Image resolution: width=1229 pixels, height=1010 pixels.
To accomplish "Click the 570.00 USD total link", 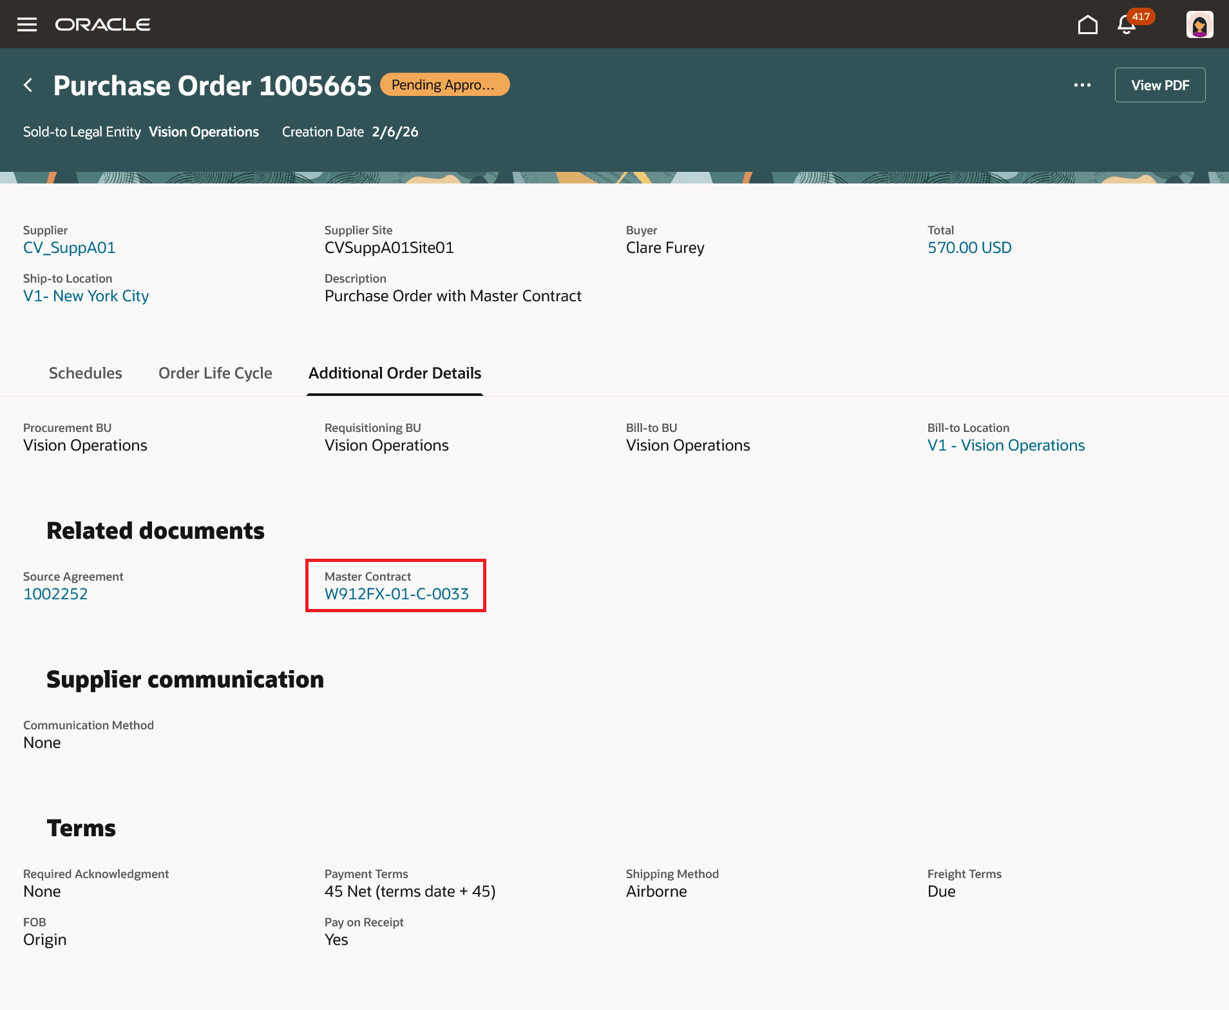I will click(x=969, y=247).
